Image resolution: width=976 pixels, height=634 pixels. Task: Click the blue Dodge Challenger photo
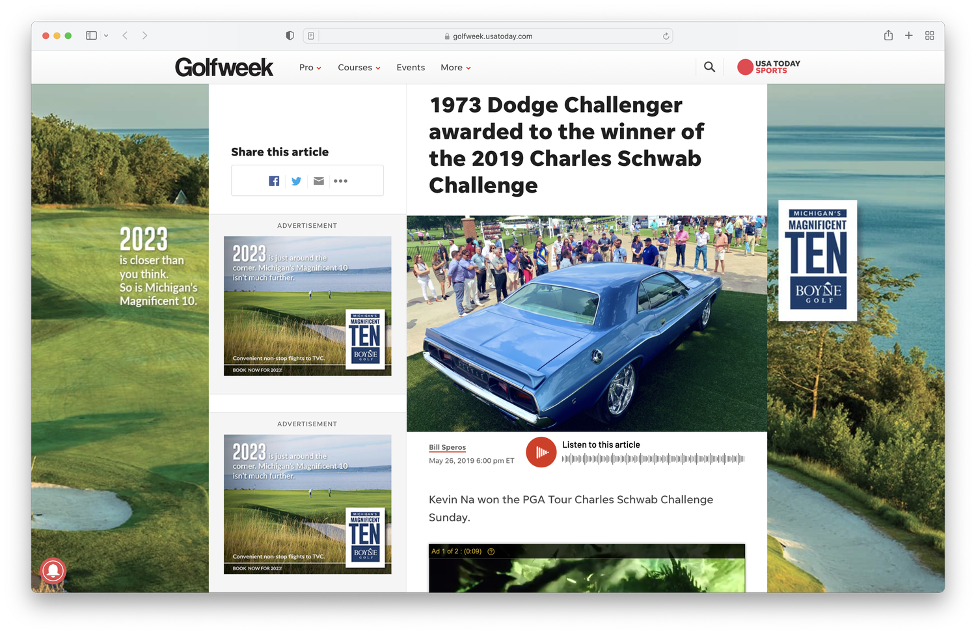[587, 324]
